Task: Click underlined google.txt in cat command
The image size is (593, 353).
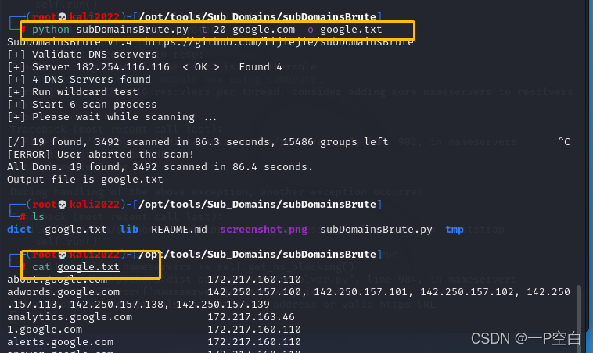Action: click(x=88, y=267)
